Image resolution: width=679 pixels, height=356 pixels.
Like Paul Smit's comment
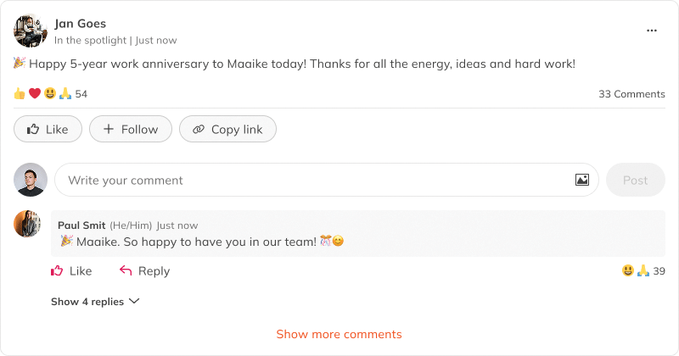(71, 271)
